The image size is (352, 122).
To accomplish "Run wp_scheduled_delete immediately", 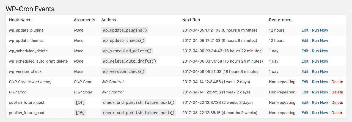I will [320, 51].
